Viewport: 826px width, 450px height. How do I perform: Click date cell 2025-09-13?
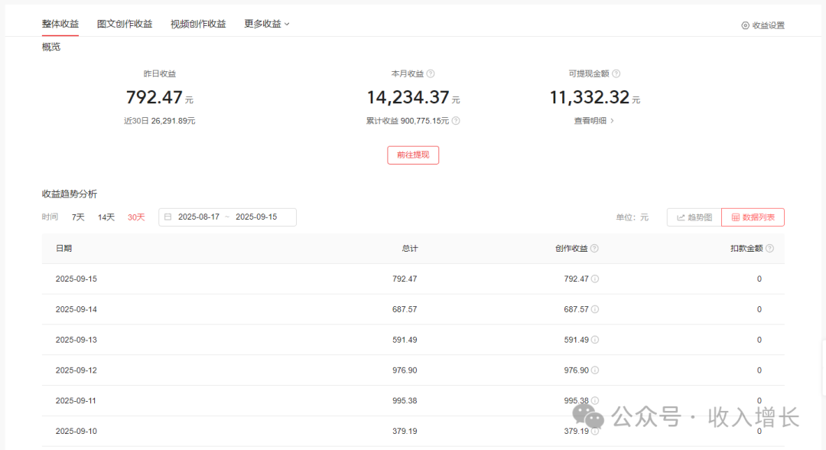pyautogui.click(x=76, y=340)
